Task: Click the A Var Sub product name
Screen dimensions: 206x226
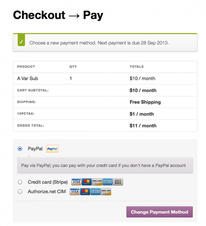Action: pos(28,78)
